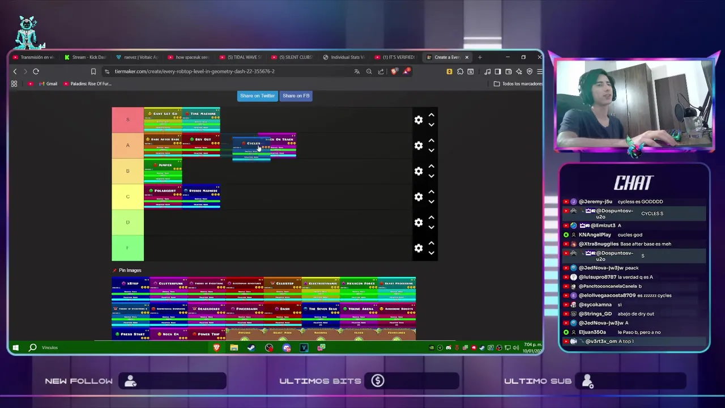The width and height of the screenshot is (725, 408).
Task: Pick the Clutterfunk image from the pool
Action: pyautogui.click(x=169, y=289)
